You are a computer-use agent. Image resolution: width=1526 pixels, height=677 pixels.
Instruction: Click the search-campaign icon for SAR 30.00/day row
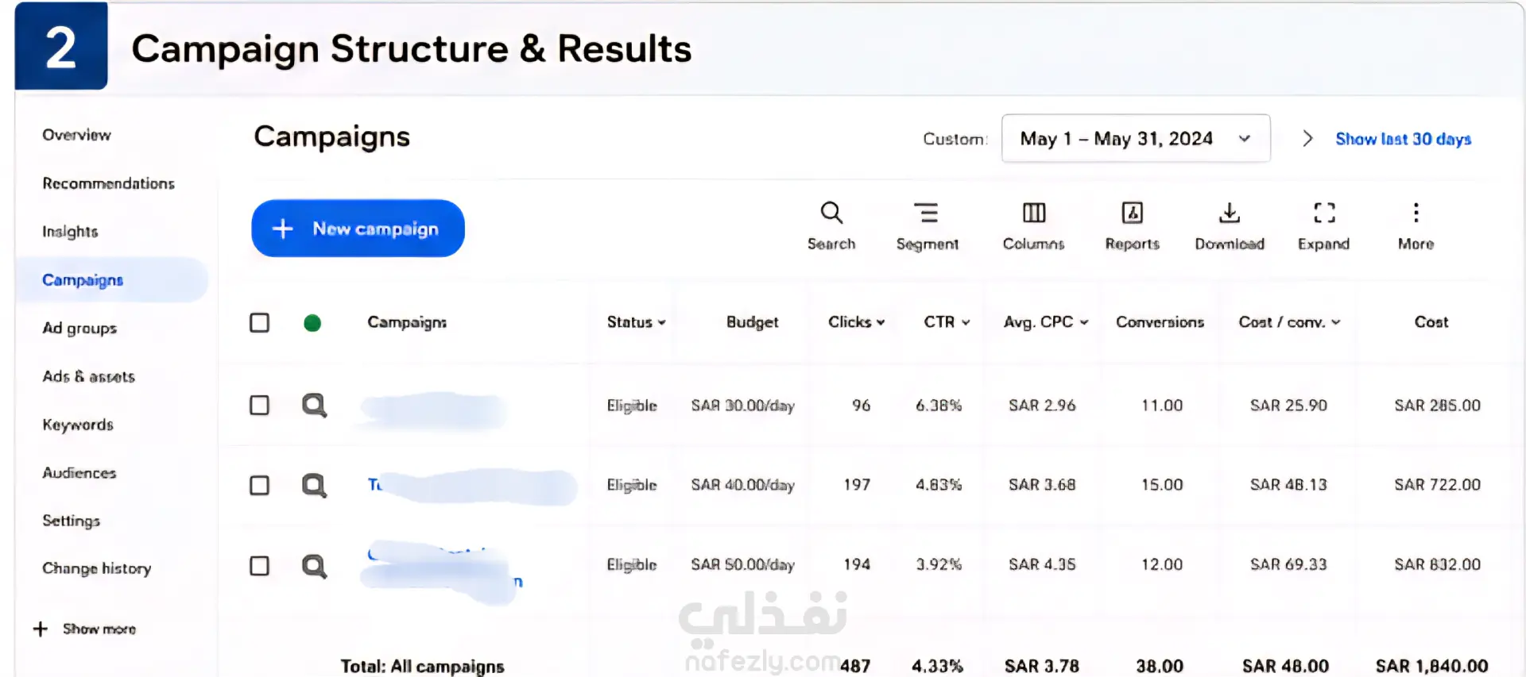click(x=314, y=406)
